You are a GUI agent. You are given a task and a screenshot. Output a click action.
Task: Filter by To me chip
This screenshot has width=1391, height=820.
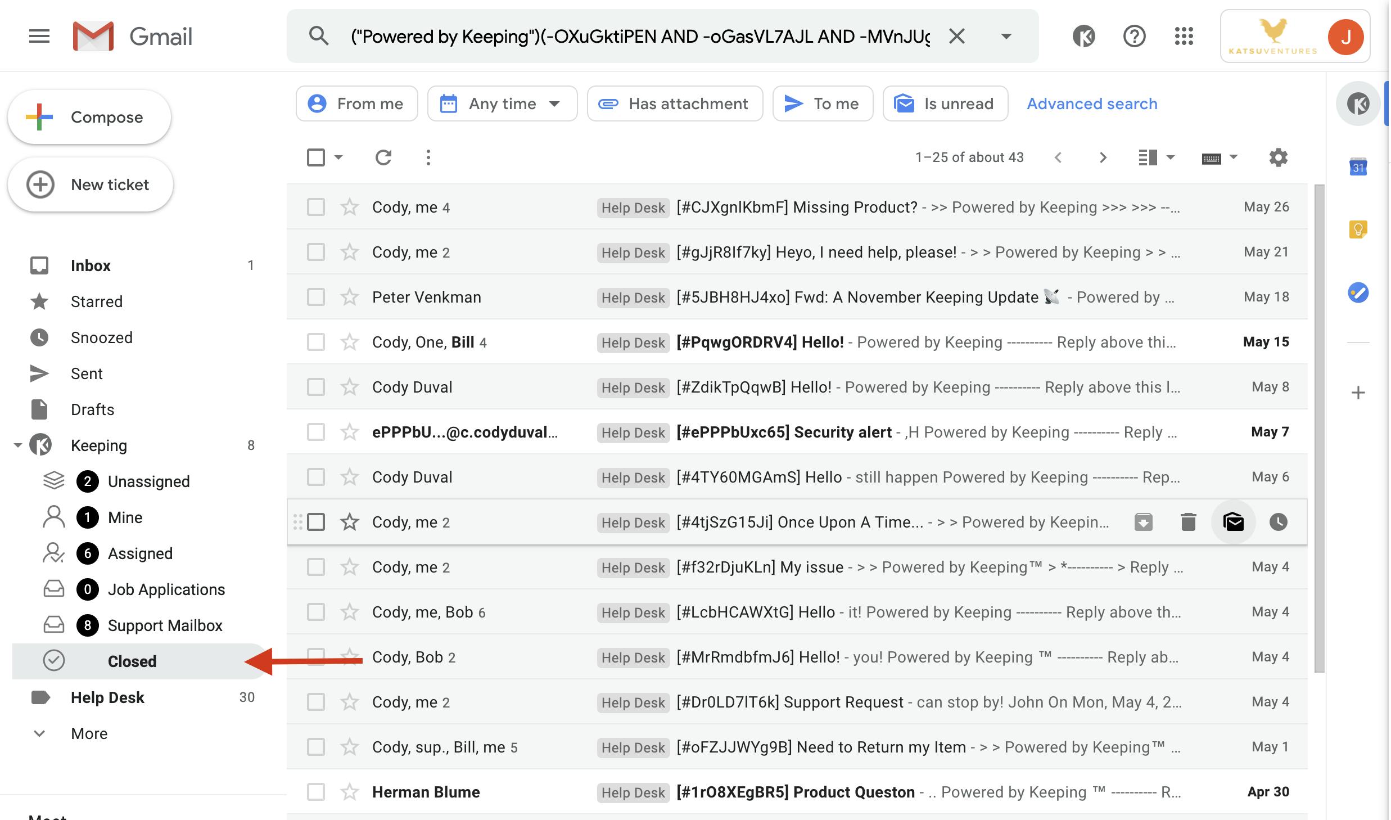(x=823, y=103)
